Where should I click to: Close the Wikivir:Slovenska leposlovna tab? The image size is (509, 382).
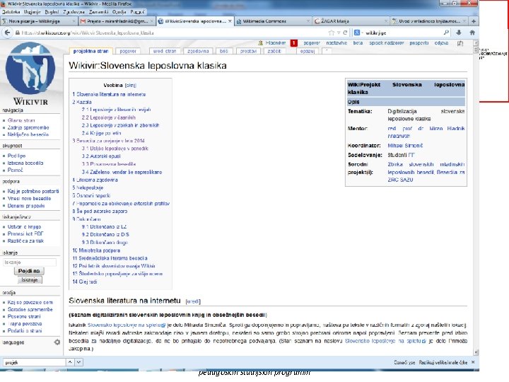pyautogui.click(x=230, y=21)
